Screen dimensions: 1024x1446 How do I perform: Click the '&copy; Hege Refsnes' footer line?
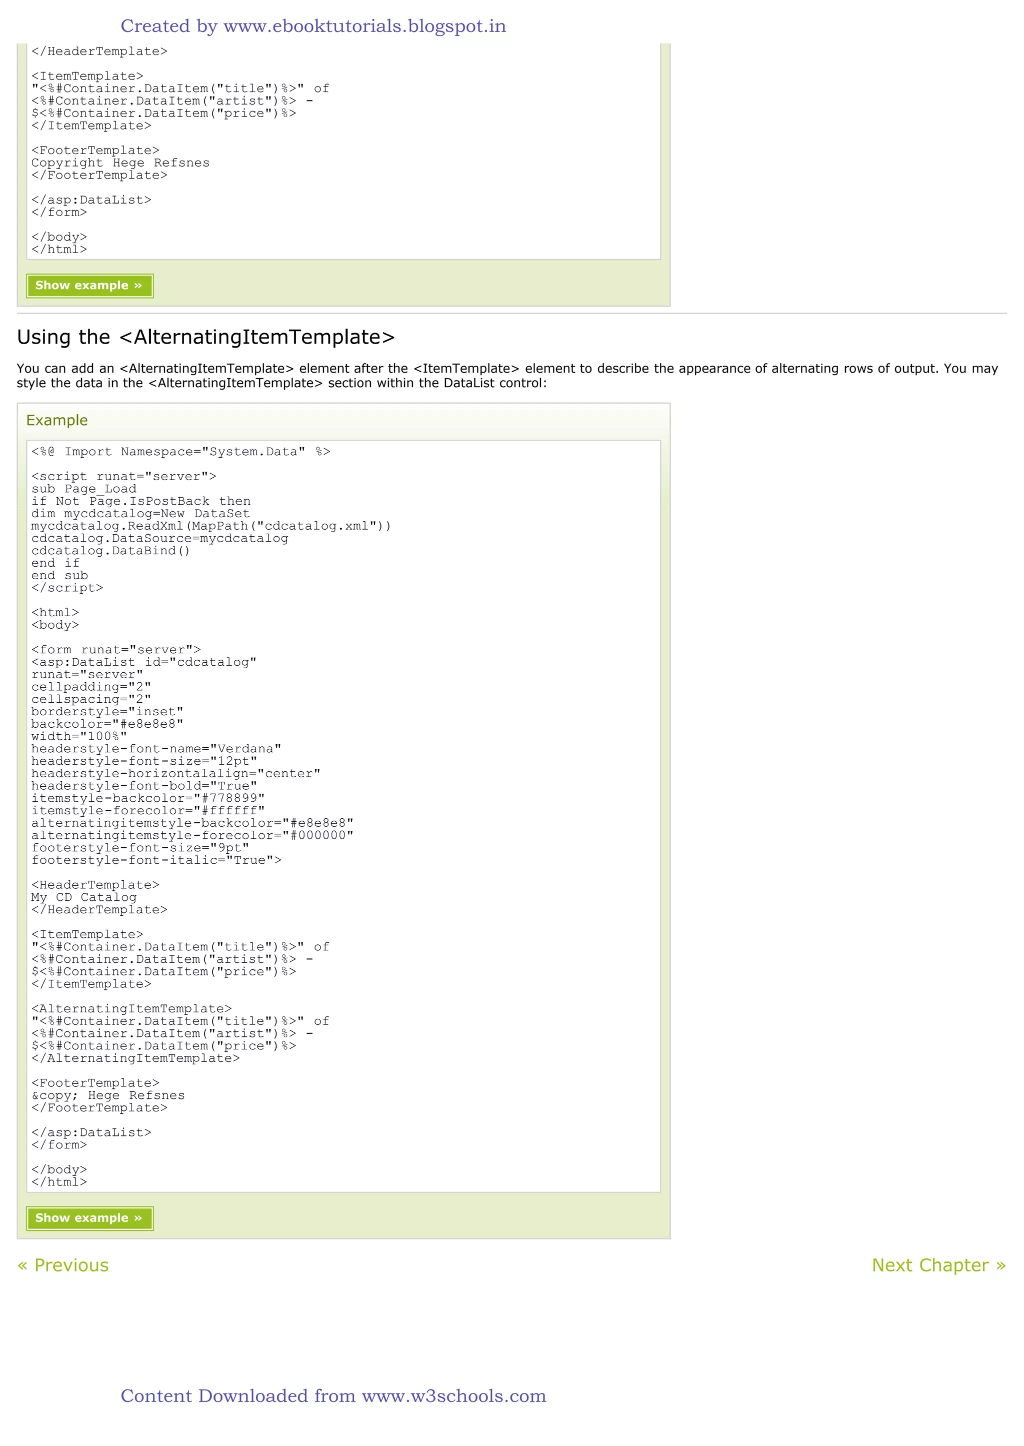tap(108, 1095)
